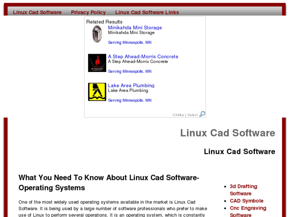Open the 3d Drafting Software sidebar link

(x=243, y=190)
